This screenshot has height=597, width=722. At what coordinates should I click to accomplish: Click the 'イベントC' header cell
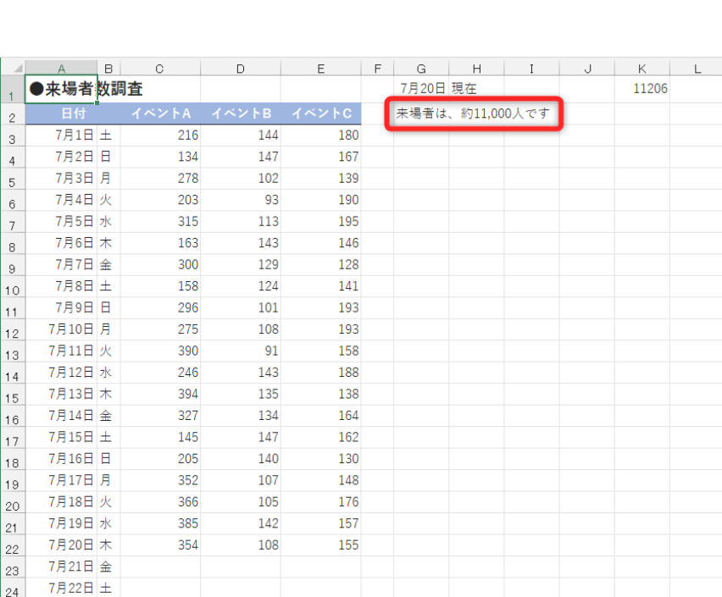point(321,113)
